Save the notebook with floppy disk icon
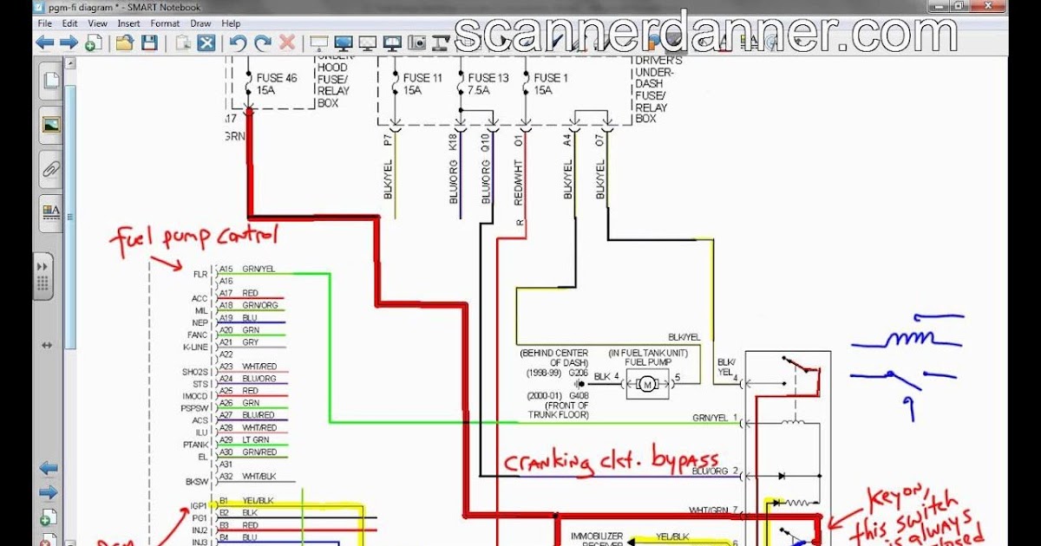This screenshot has height=546, width=1041. coord(149,42)
